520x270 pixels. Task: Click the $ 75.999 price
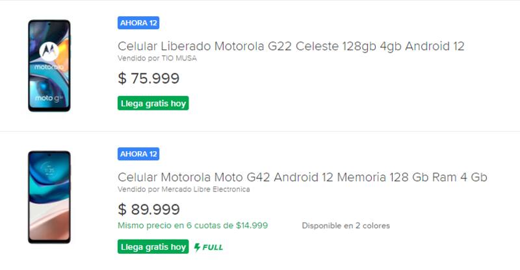[149, 79]
